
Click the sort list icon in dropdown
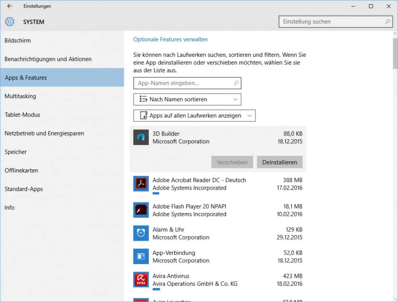[143, 99]
